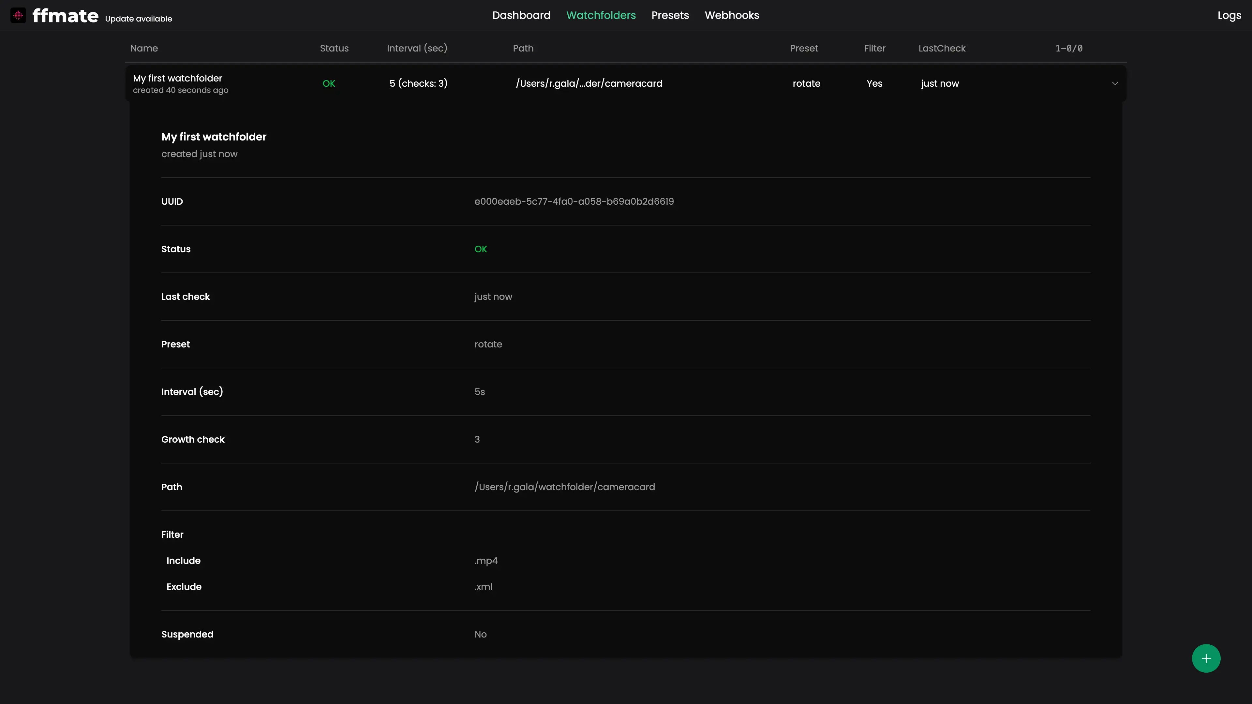Click the ffmate logo icon

point(18,16)
